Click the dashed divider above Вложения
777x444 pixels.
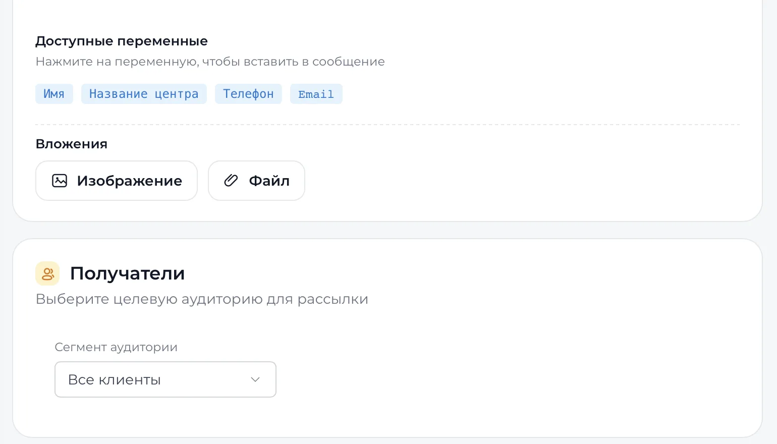coord(387,124)
